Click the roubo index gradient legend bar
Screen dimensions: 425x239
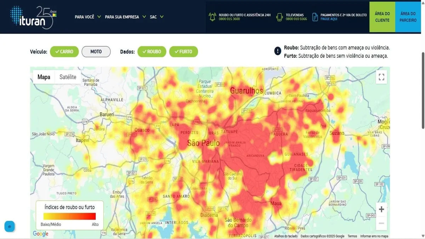pyautogui.click(x=70, y=215)
